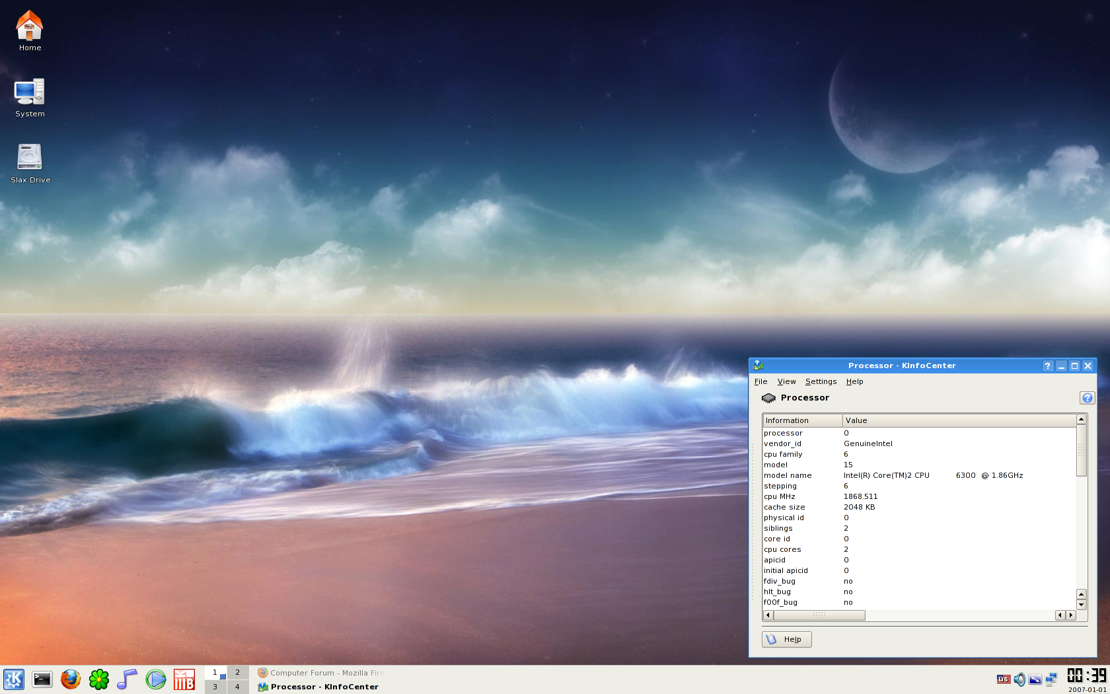Select the 'vendor_id' row

point(920,443)
